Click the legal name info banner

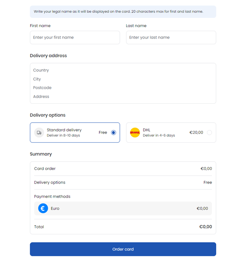pyautogui.click(x=123, y=11)
